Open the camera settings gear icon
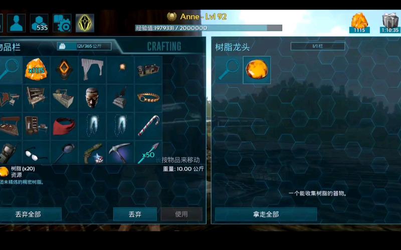The image size is (401, 250). 62,23
